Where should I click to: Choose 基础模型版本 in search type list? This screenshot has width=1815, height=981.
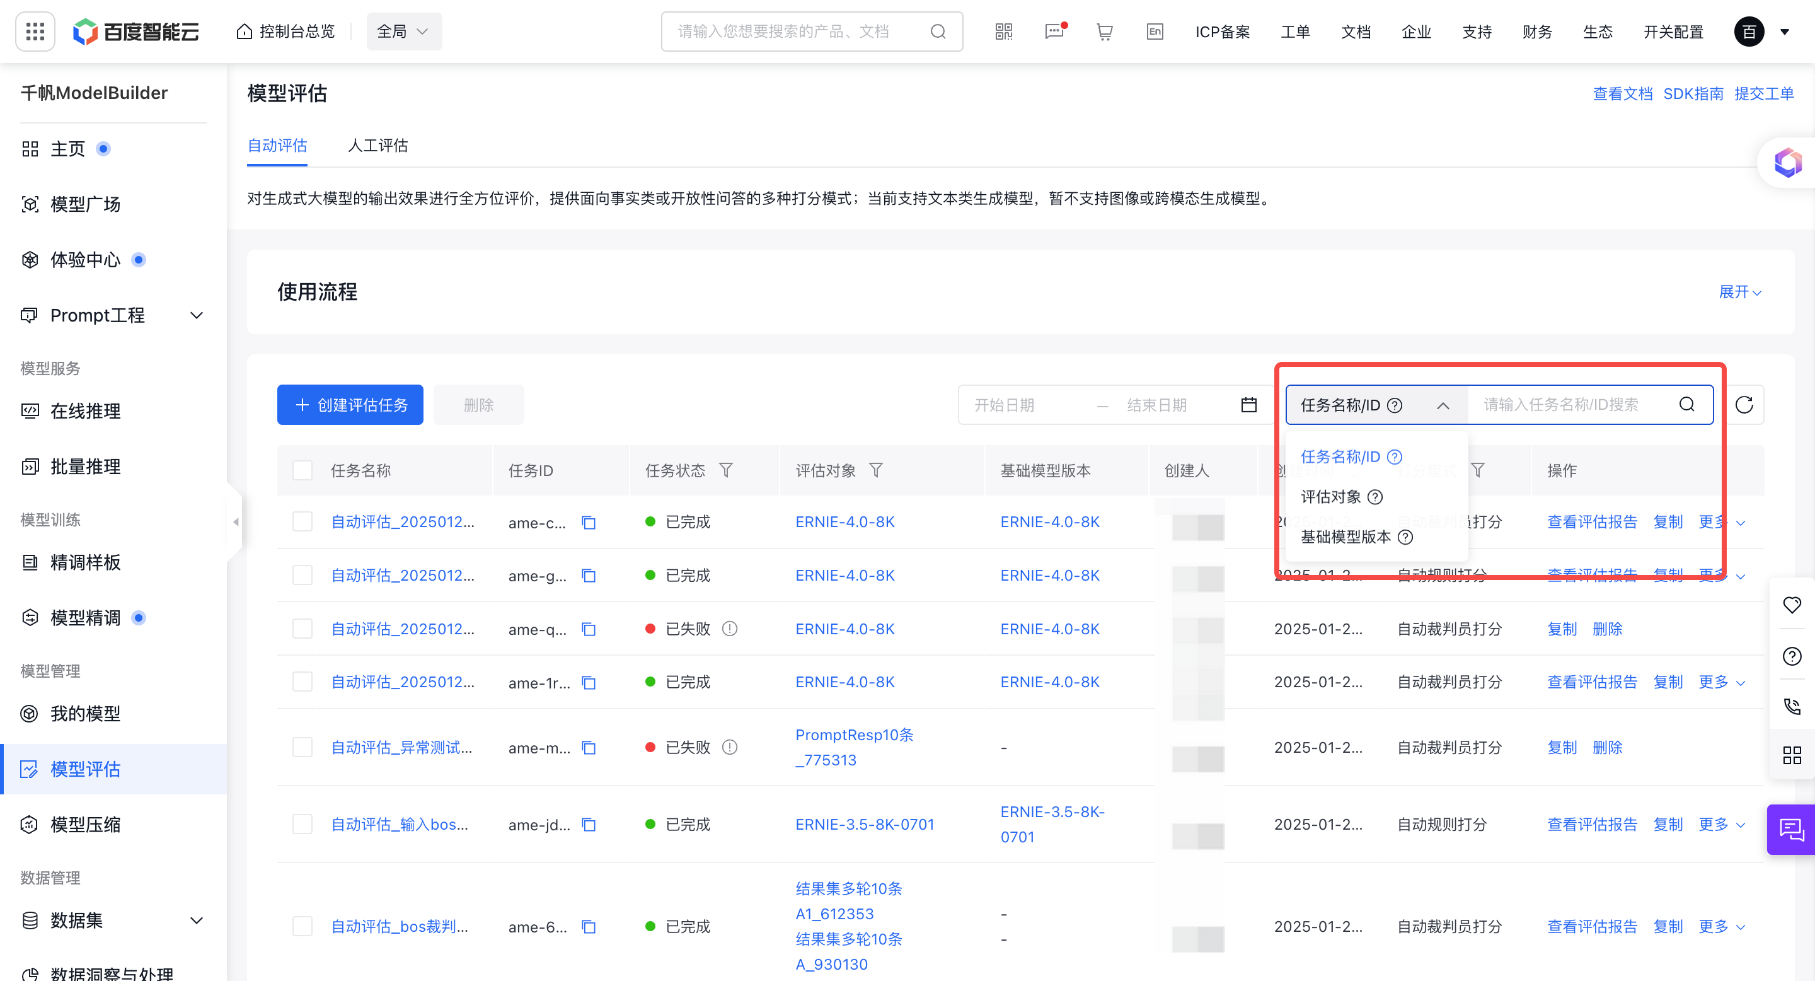click(1345, 537)
